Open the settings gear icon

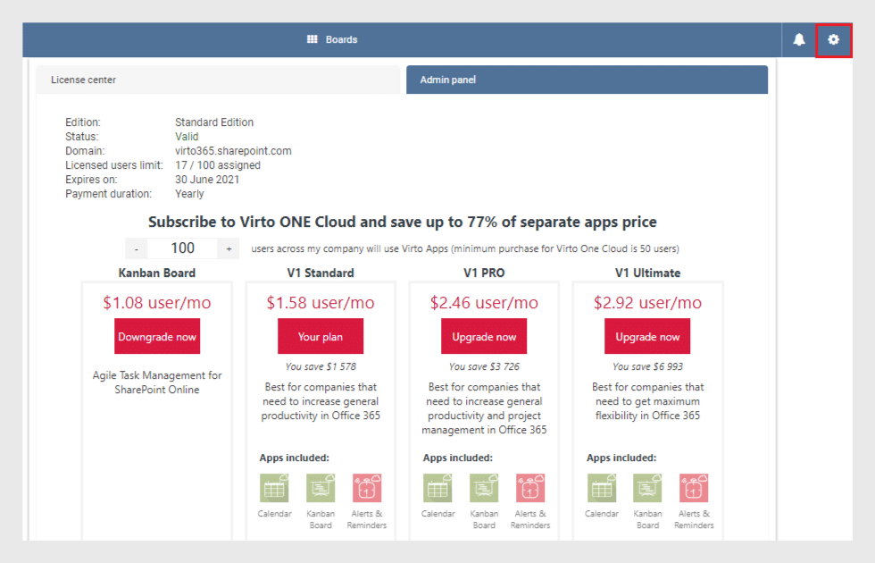tap(833, 39)
